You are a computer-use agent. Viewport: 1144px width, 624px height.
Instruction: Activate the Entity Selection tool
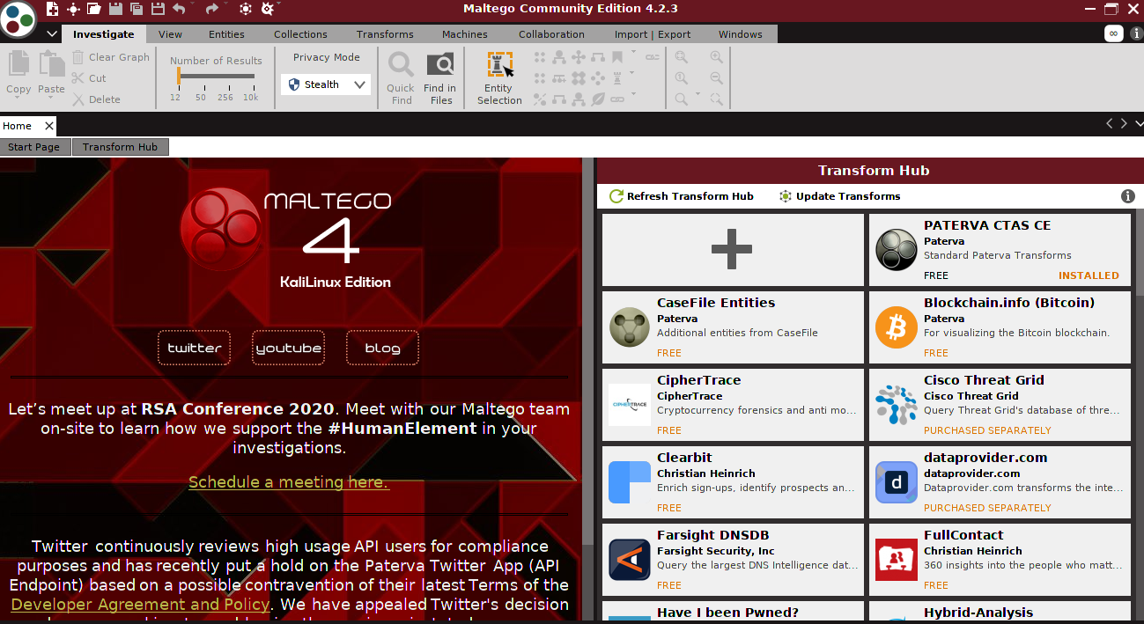(499, 77)
